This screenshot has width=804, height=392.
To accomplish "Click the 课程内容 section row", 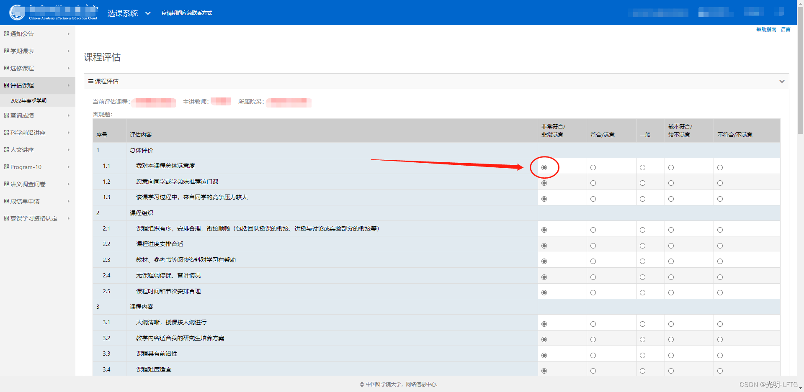I will coord(436,307).
